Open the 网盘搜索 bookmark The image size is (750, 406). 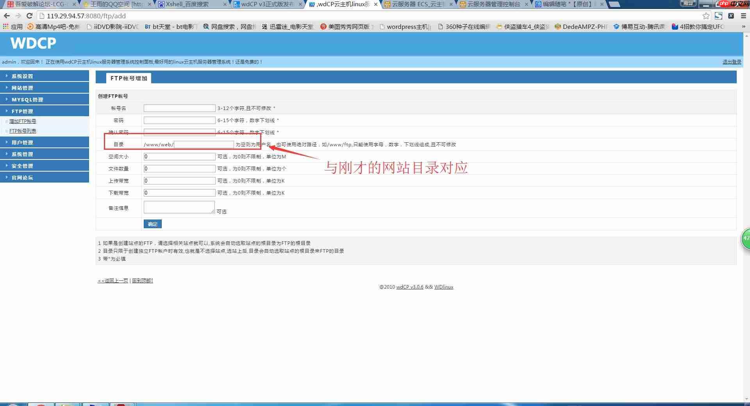[x=229, y=27]
